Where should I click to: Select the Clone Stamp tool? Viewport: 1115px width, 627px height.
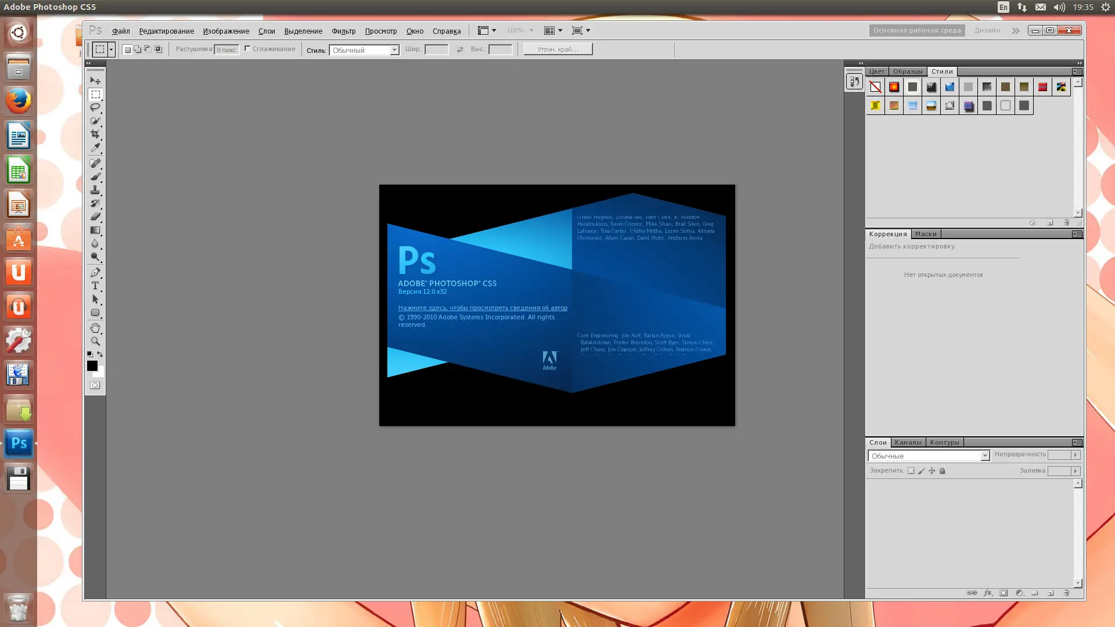(x=95, y=190)
